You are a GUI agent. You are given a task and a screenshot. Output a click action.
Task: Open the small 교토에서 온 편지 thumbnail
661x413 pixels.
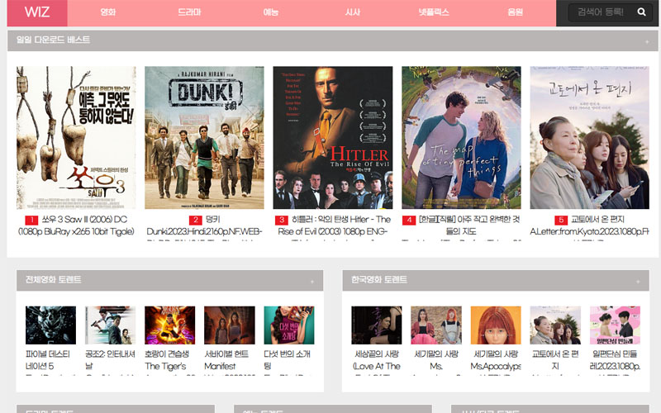pyautogui.click(x=555, y=325)
